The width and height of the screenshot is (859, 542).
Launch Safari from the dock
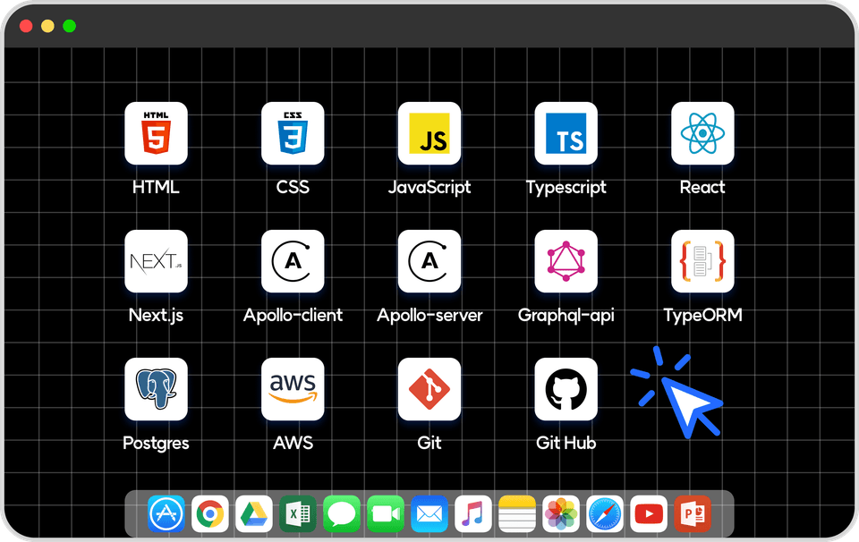tap(604, 514)
